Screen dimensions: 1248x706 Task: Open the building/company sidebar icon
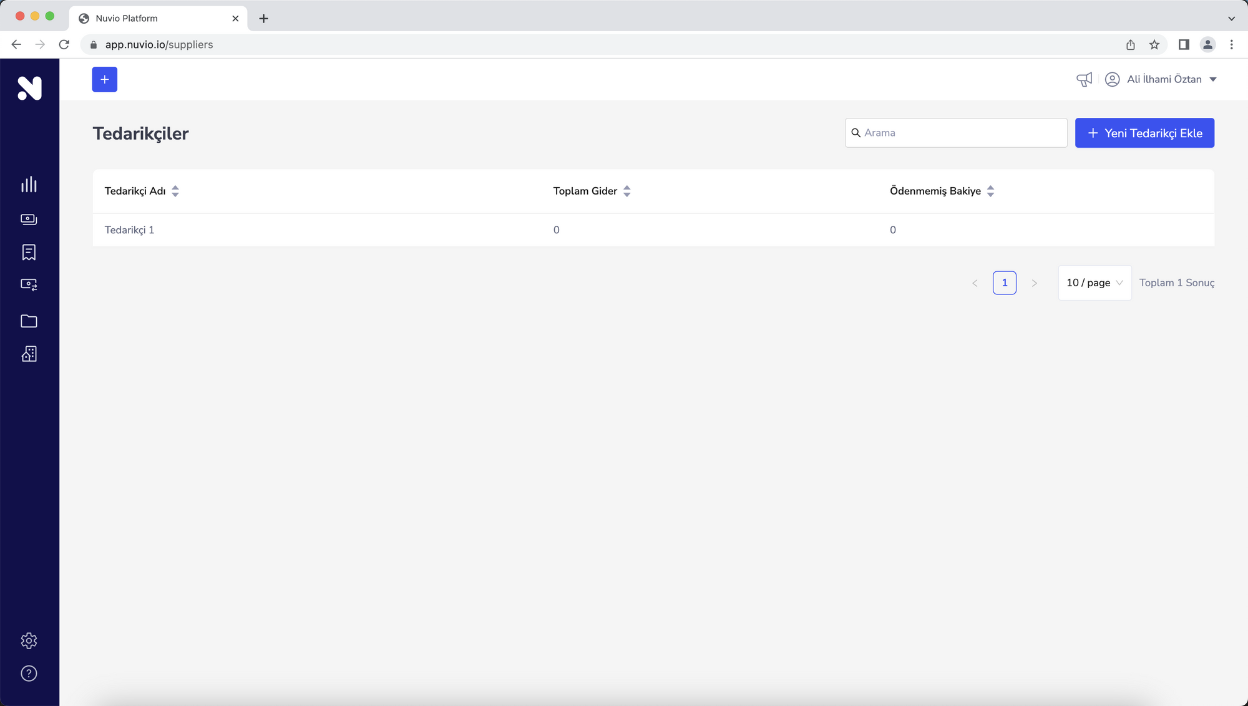click(29, 354)
